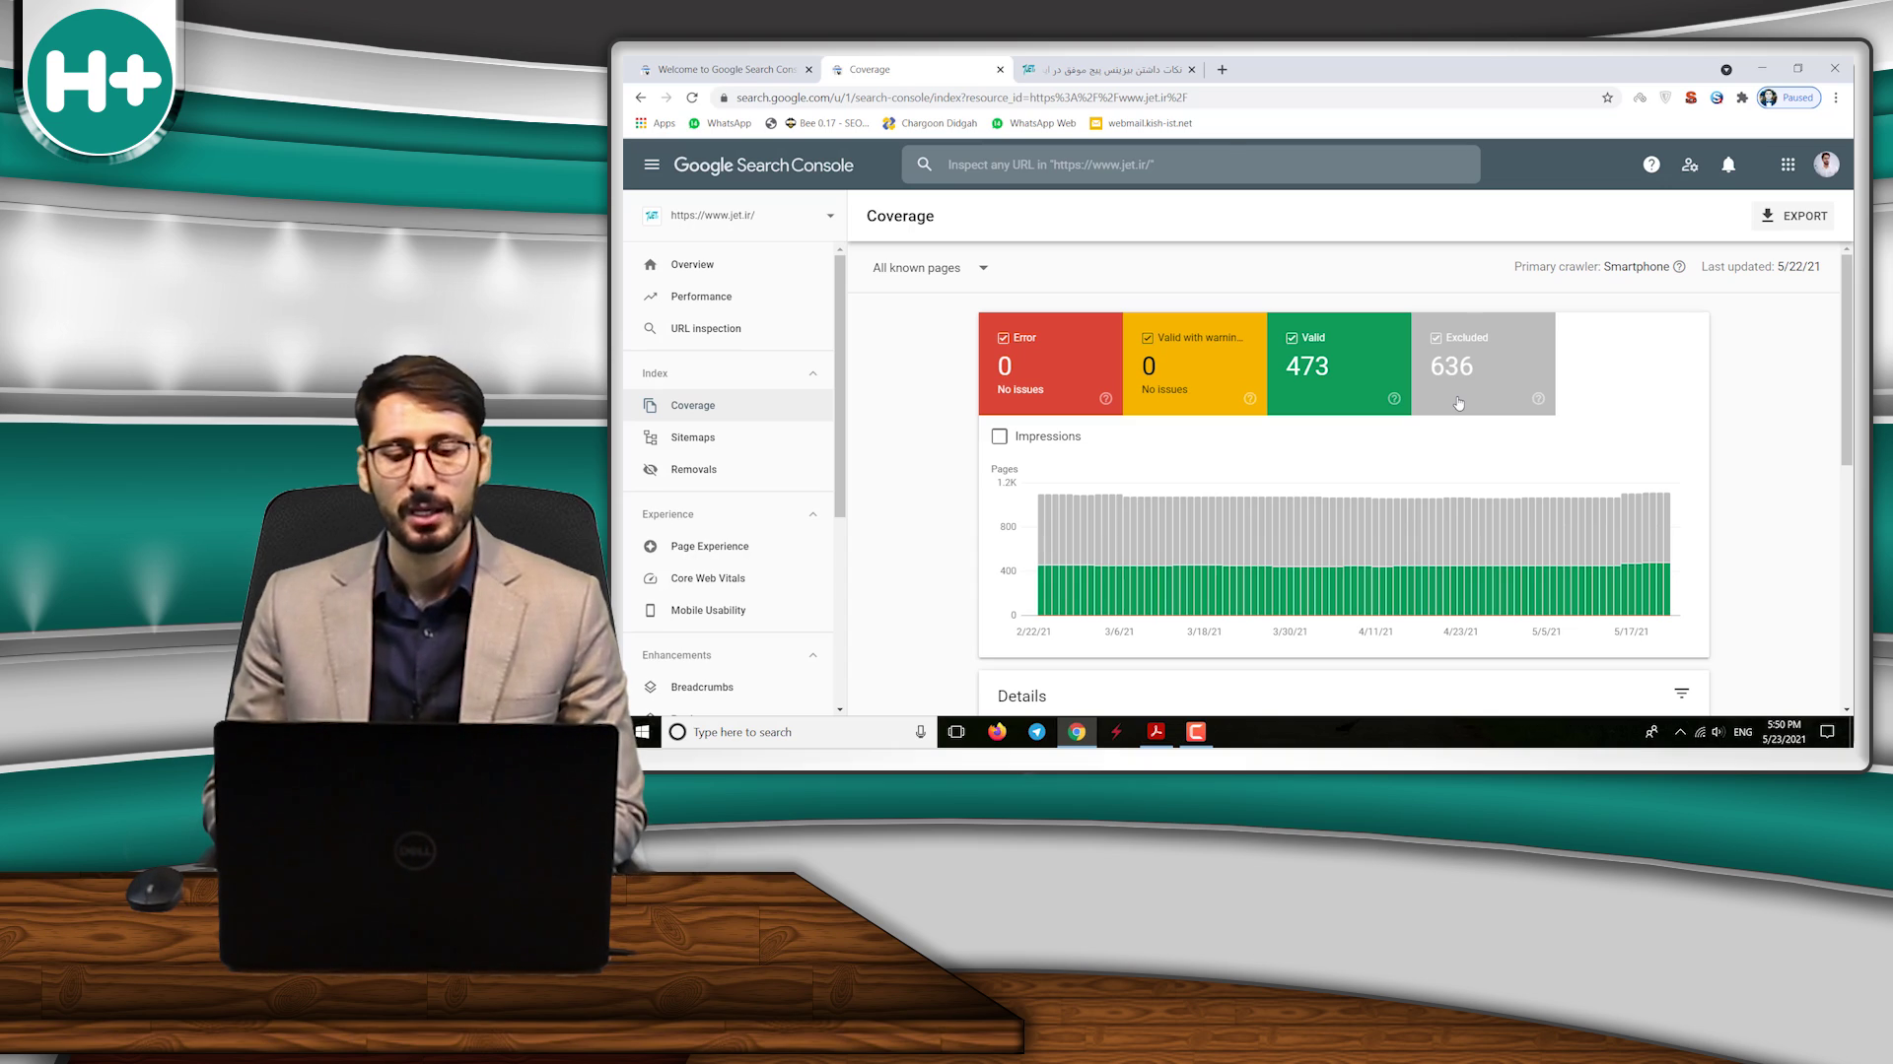Open the Sitemaps menu item
Screen dimensions: 1893x1064
point(692,437)
